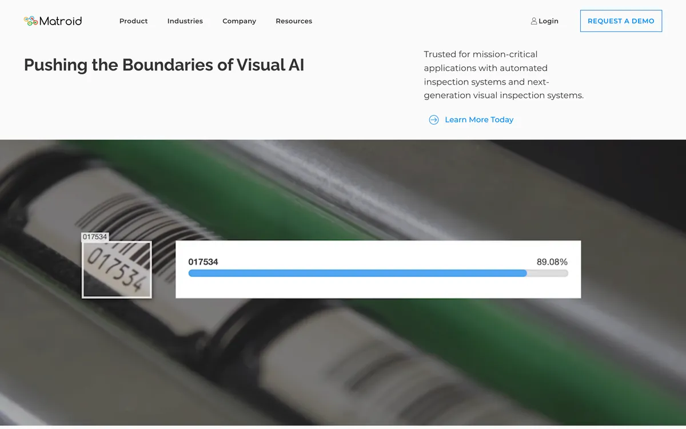The height and width of the screenshot is (429, 686).
Task: Open the Product menu
Action: click(134, 21)
